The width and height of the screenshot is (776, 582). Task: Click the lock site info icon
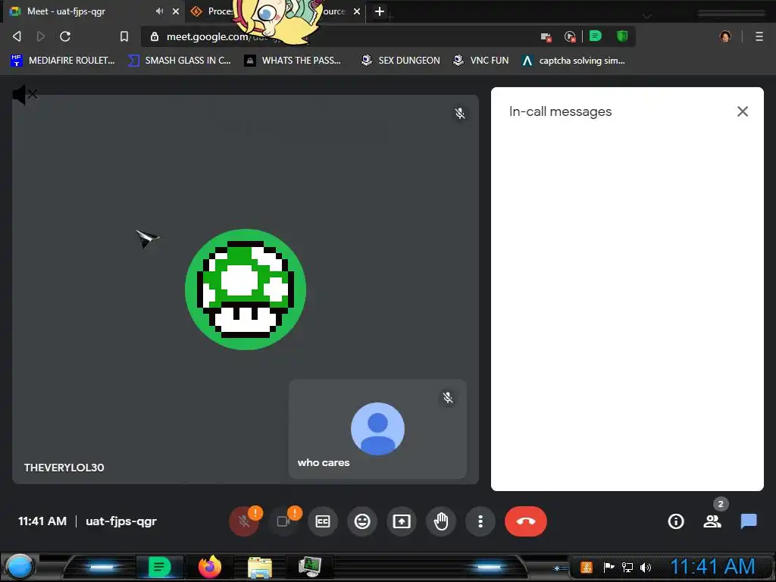coord(155,36)
